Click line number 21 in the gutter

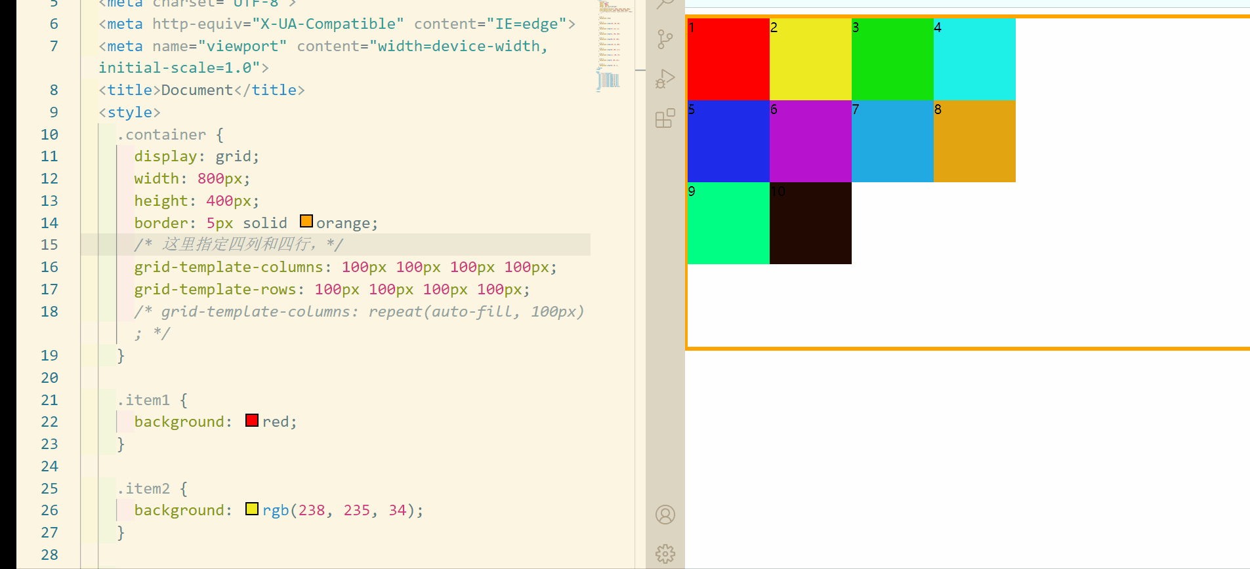click(x=49, y=400)
